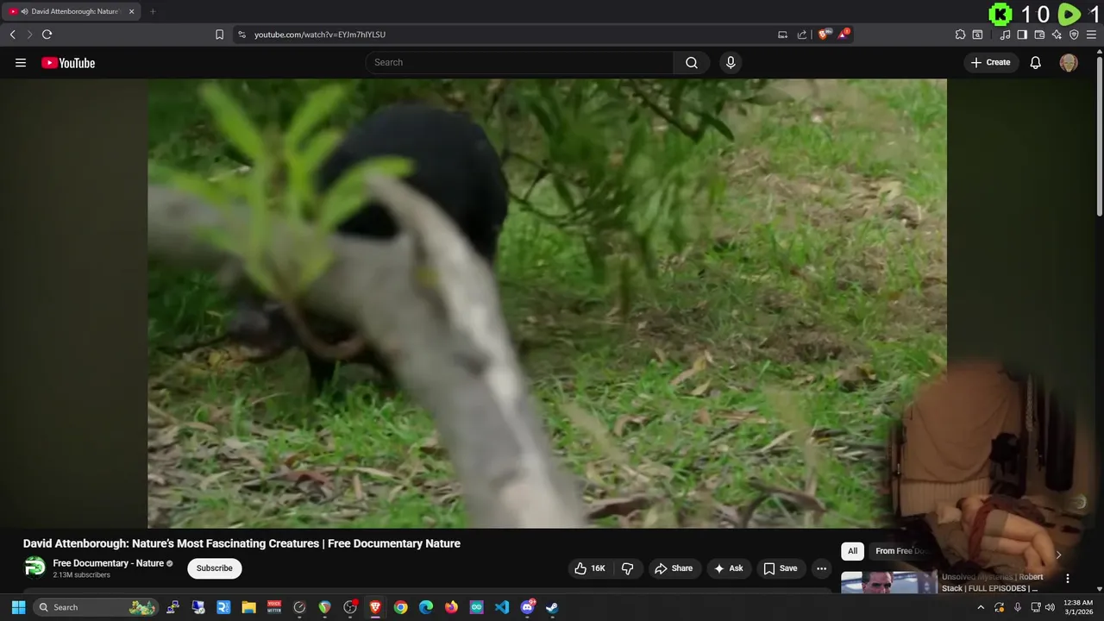Go to the YouTube home logo
The width and height of the screenshot is (1104, 621).
click(68, 63)
